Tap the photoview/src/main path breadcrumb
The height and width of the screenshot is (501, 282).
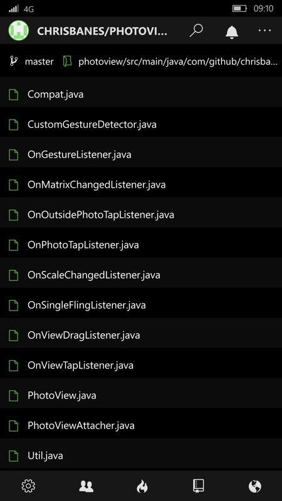point(171,61)
